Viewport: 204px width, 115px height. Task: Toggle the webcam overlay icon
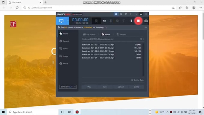(96, 21)
